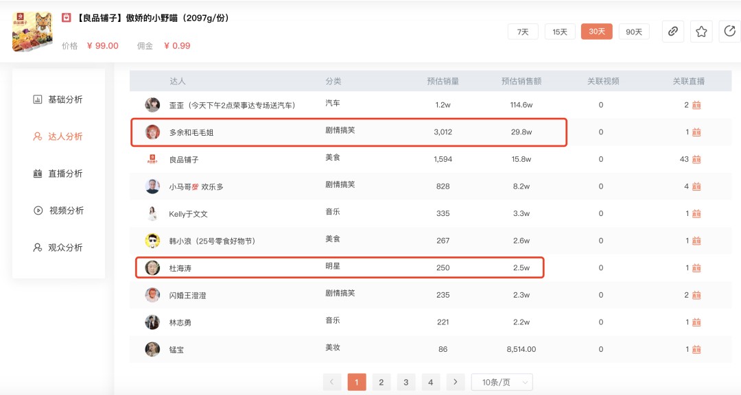Open 锰宝 profile name
Screen dimensions: 741x395
coord(176,350)
